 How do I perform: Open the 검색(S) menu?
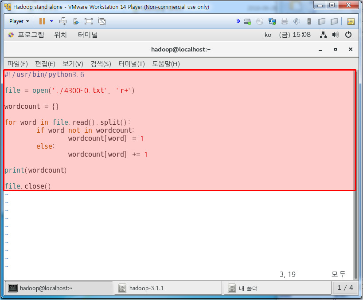click(x=101, y=64)
